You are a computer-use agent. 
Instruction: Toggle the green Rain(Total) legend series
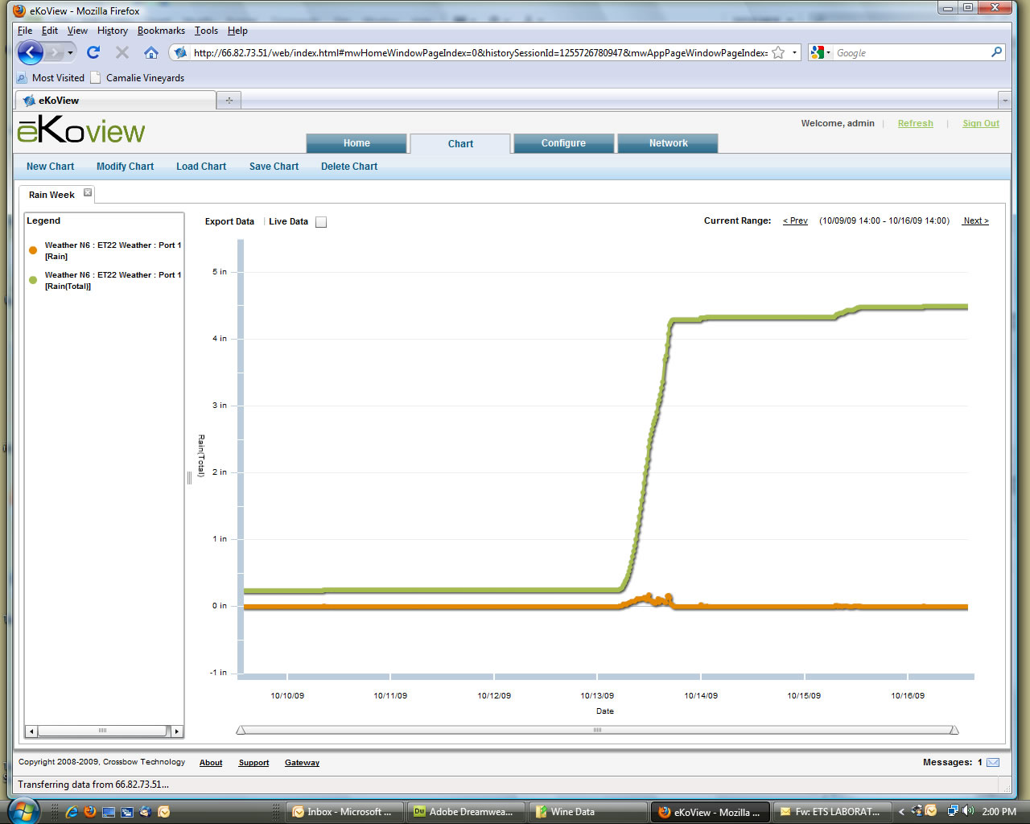pyautogui.click(x=33, y=280)
